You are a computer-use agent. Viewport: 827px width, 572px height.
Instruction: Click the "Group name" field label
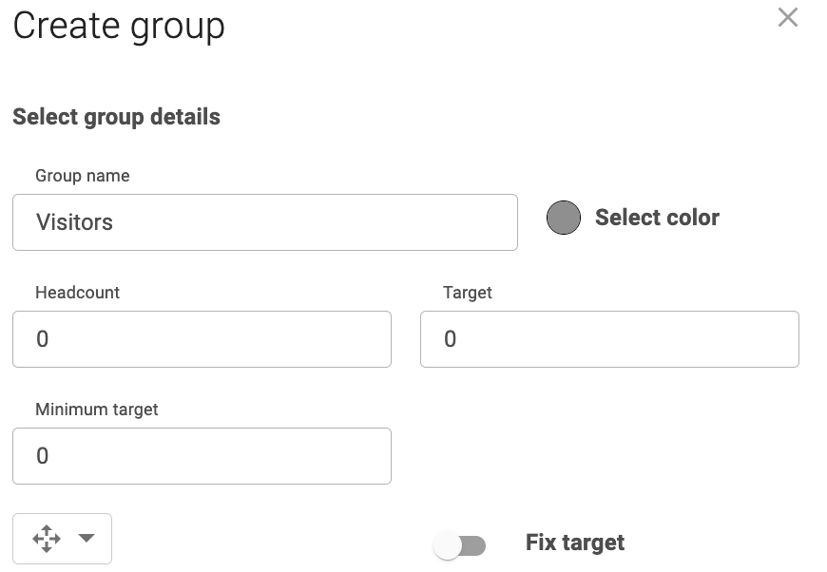click(x=83, y=176)
